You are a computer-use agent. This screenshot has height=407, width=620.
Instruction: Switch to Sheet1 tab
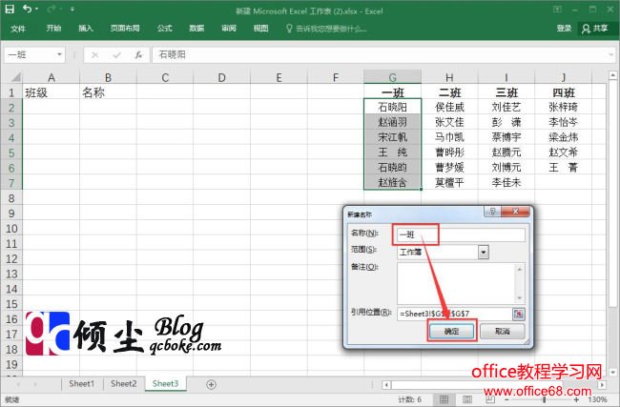(x=82, y=384)
